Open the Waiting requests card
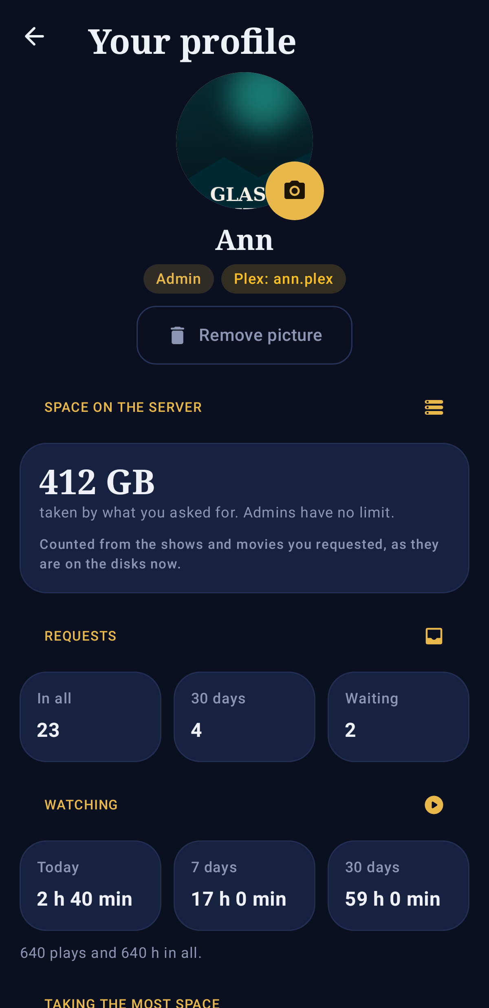Viewport: 489px width, 1008px height. [399, 717]
